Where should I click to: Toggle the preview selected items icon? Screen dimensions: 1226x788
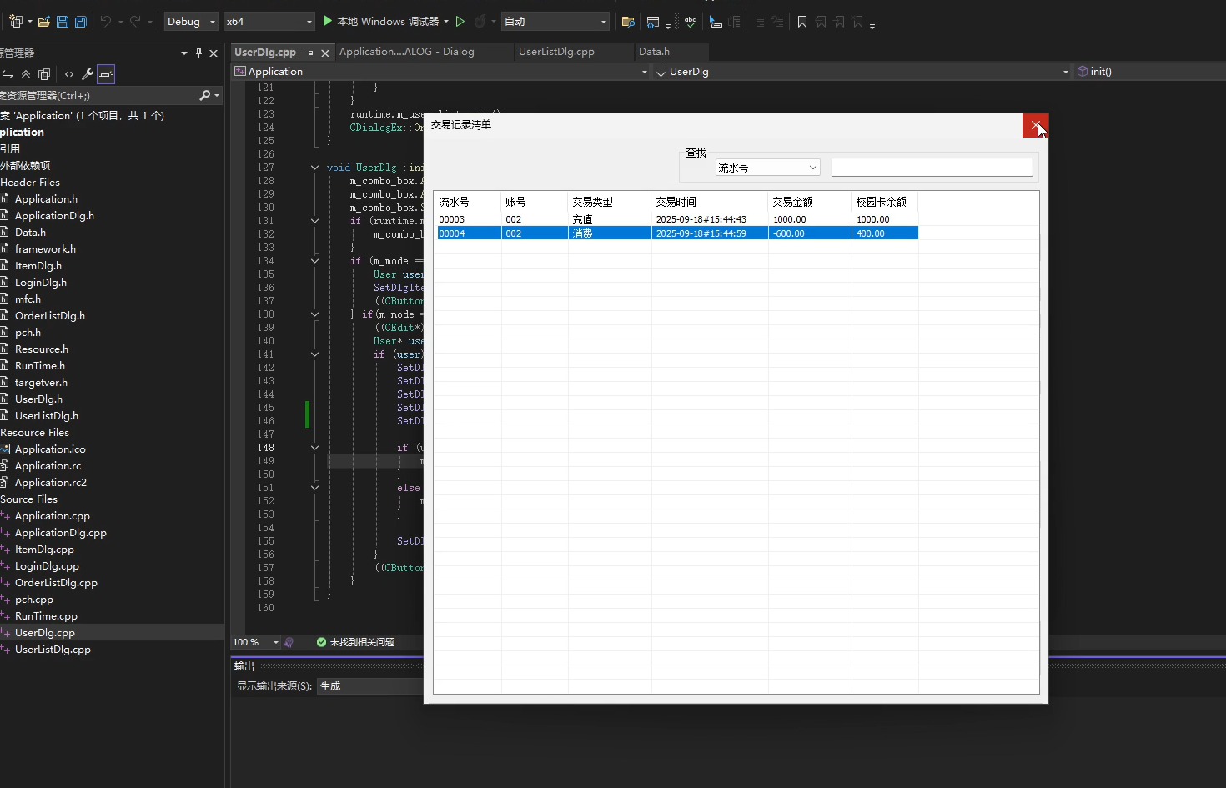106,74
